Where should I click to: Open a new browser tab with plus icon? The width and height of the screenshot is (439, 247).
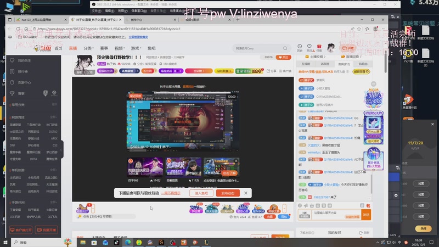pos(238,20)
